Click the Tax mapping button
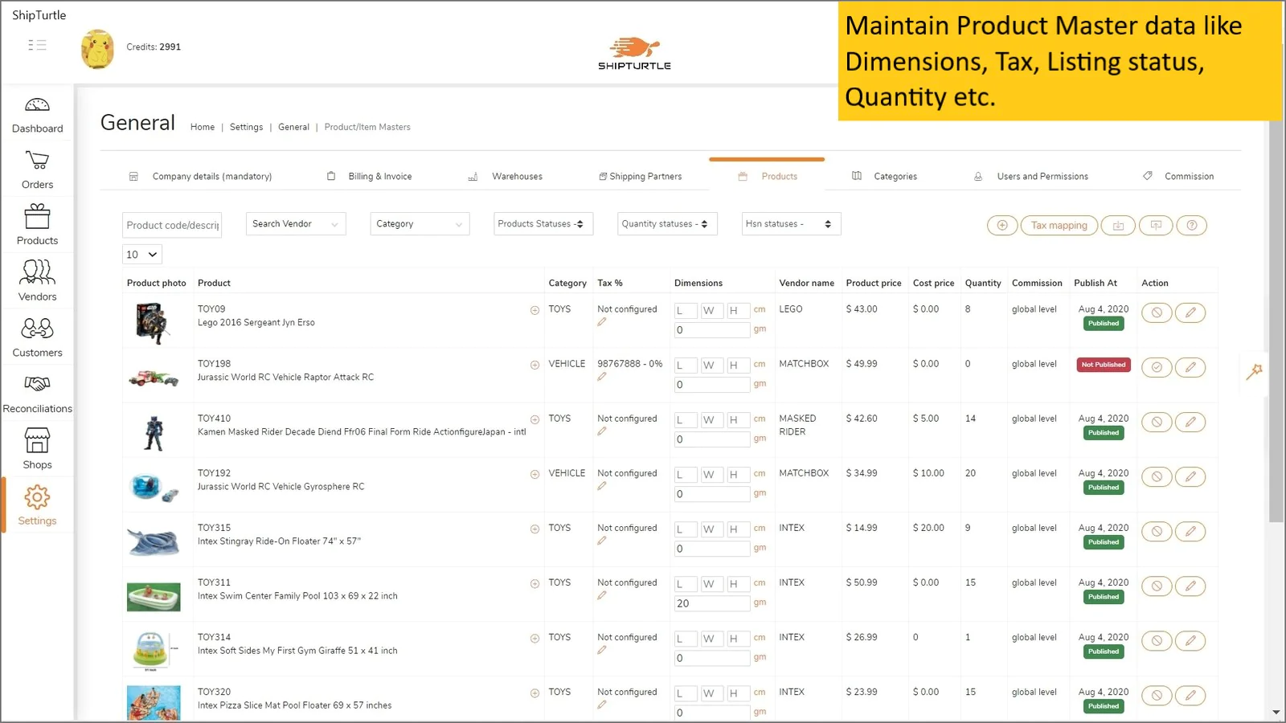 [x=1059, y=226]
